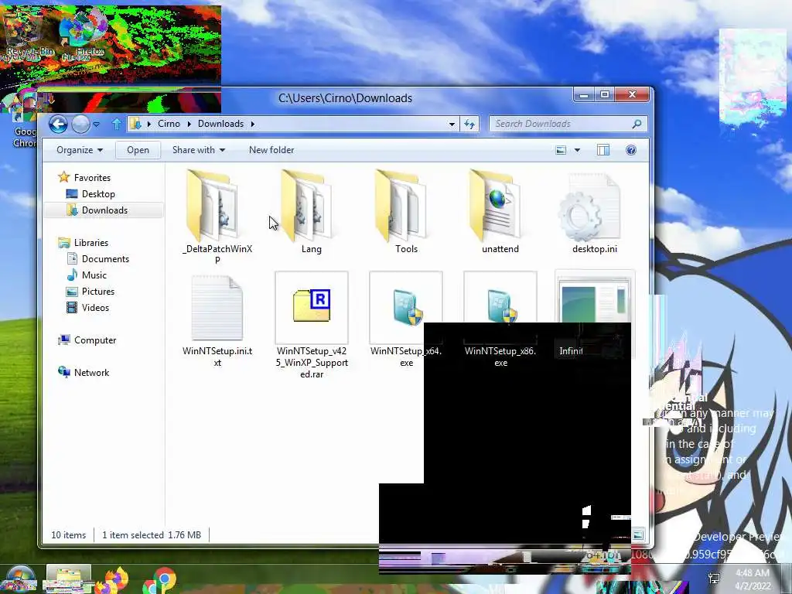Select WinNTSetup_v425_WinXP_Supported.rar archive
Image resolution: width=792 pixels, height=594 pixels.
(312, 326)
